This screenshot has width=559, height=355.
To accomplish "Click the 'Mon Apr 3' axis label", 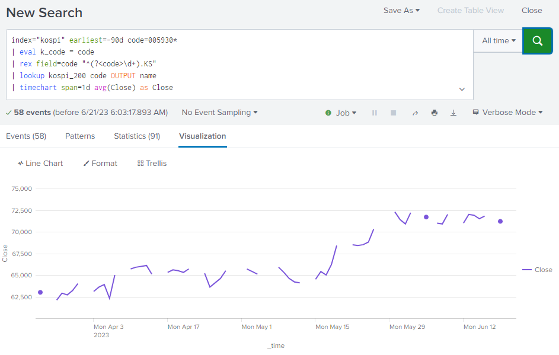I will (108, 327).
